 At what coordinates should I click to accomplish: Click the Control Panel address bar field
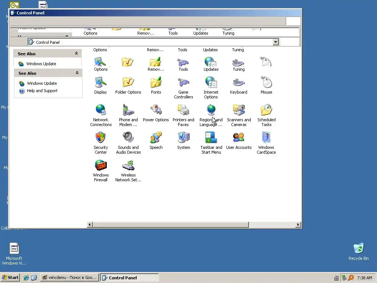(153, 42)
